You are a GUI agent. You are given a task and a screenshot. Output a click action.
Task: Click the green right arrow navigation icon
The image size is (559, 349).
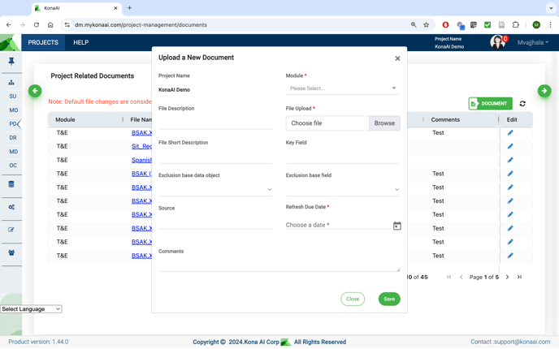[544, 91]
